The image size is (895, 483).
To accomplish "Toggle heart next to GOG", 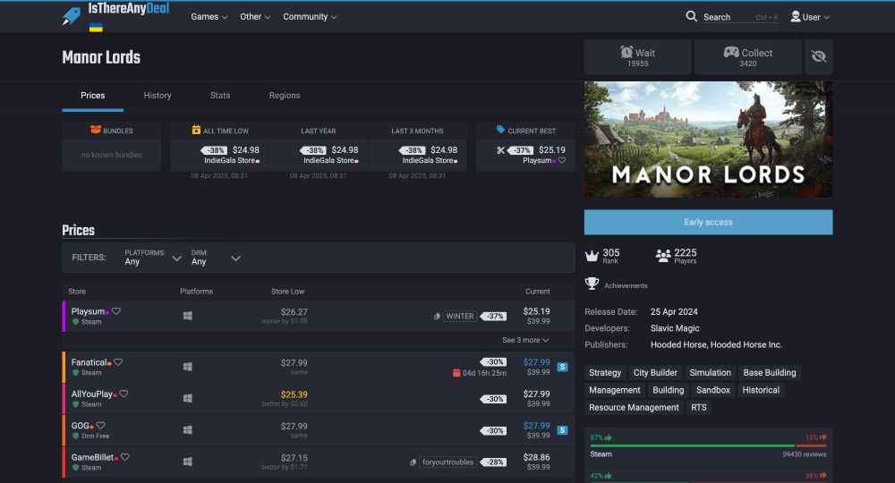I will tap(100, 425).
